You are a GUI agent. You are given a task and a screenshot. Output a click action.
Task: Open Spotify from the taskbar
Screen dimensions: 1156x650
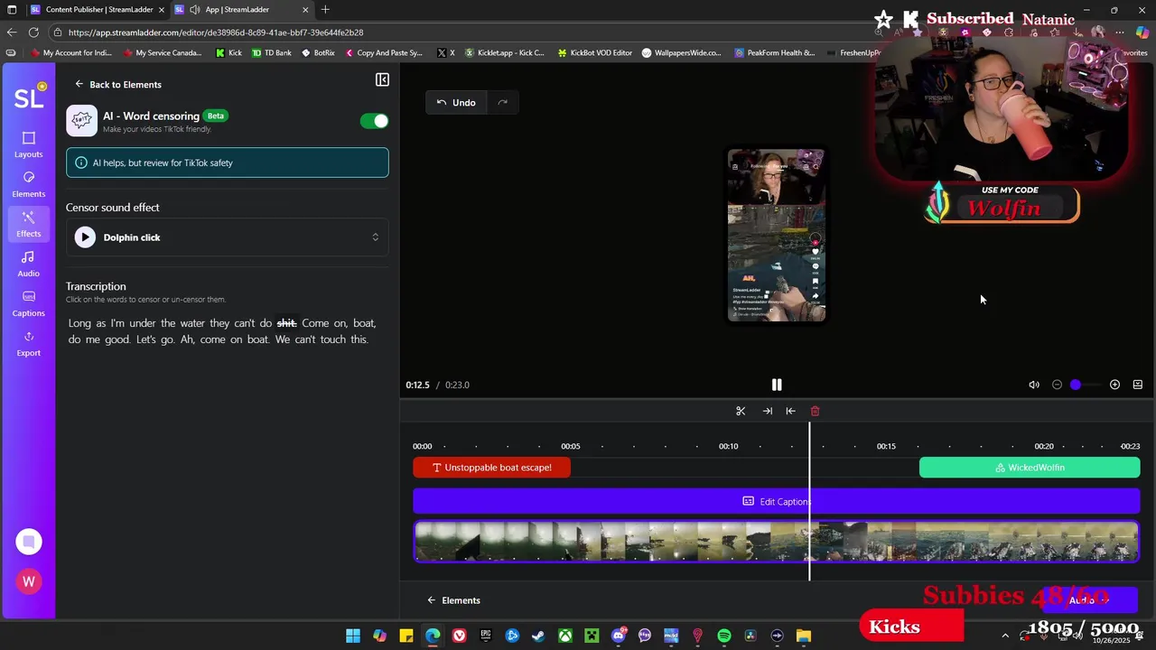tap(724, 636)
